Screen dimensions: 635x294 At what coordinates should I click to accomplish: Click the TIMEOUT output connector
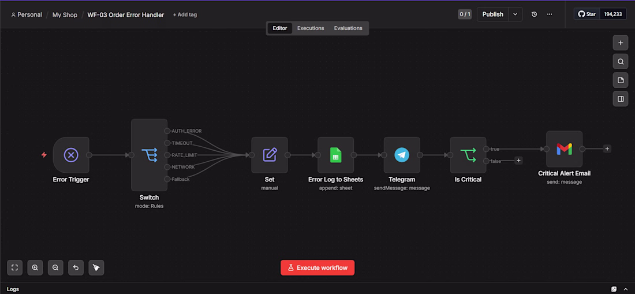pos(167,143)
